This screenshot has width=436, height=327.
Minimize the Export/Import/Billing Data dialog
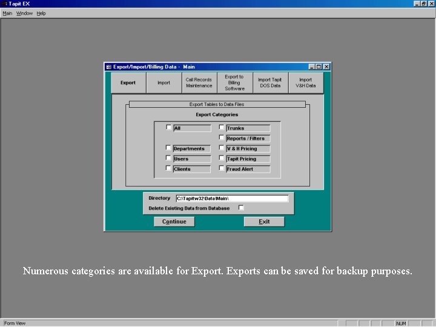pos(312,67)
